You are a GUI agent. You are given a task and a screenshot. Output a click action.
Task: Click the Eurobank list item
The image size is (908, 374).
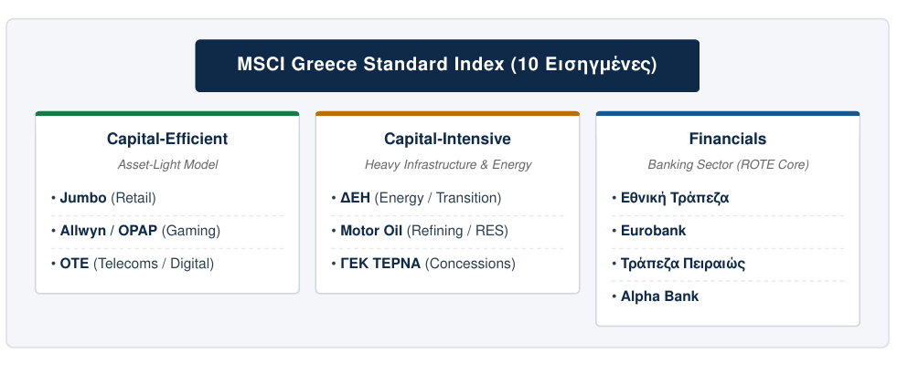(x=728, y=231)
